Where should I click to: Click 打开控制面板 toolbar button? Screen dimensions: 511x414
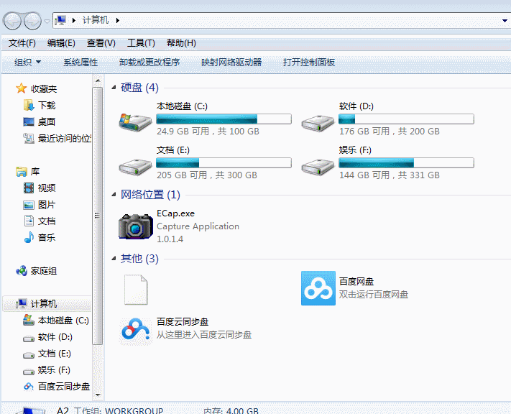click(309, 62)
